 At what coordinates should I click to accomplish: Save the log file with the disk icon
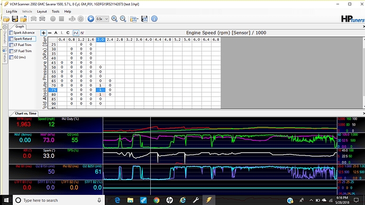coord(15,19)
